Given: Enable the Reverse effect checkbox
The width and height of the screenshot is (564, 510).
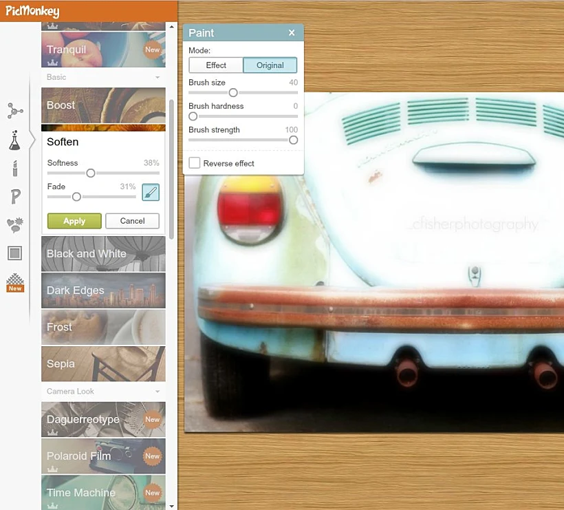Looking at the screenshot, I should pyautogui.click(x=195, y=163).
